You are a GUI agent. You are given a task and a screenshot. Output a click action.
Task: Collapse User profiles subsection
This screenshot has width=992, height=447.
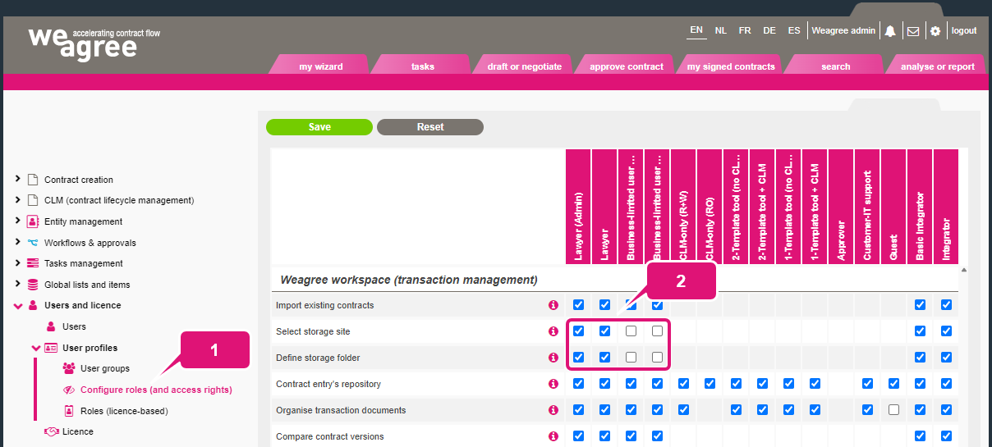tap(36, 348)
